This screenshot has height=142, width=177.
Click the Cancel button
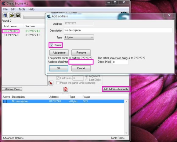pyautogui.click(x=81, y=68)
